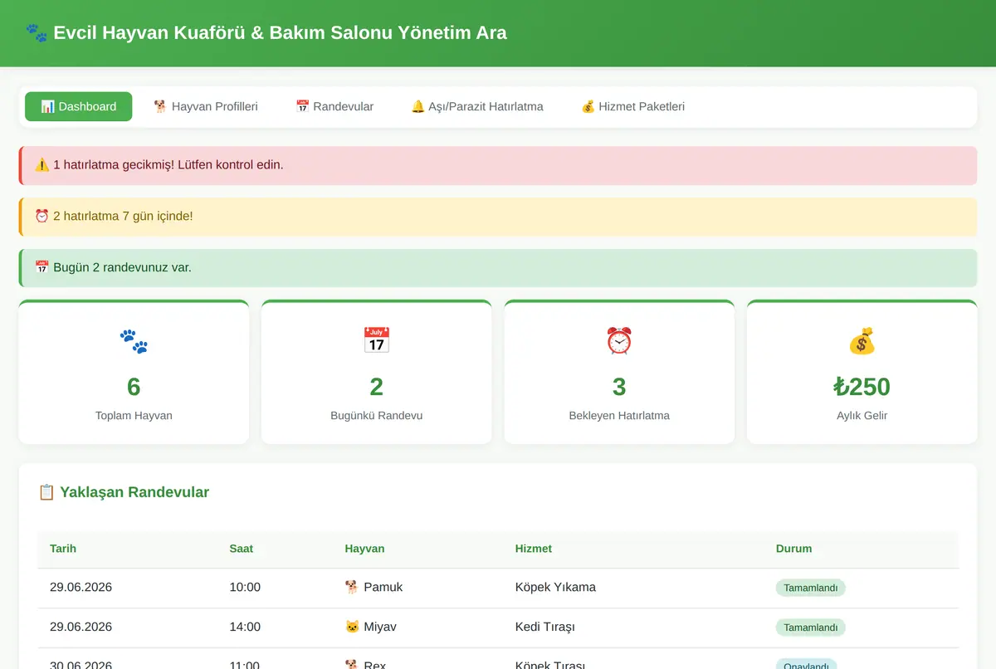Click the page title in header
This screenshot has height=669, width=996.
point(280,33)
